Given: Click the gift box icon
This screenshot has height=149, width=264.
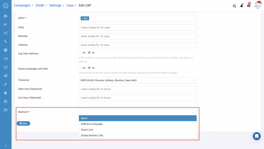Looking at the screenshot, I should coord(249,6).
